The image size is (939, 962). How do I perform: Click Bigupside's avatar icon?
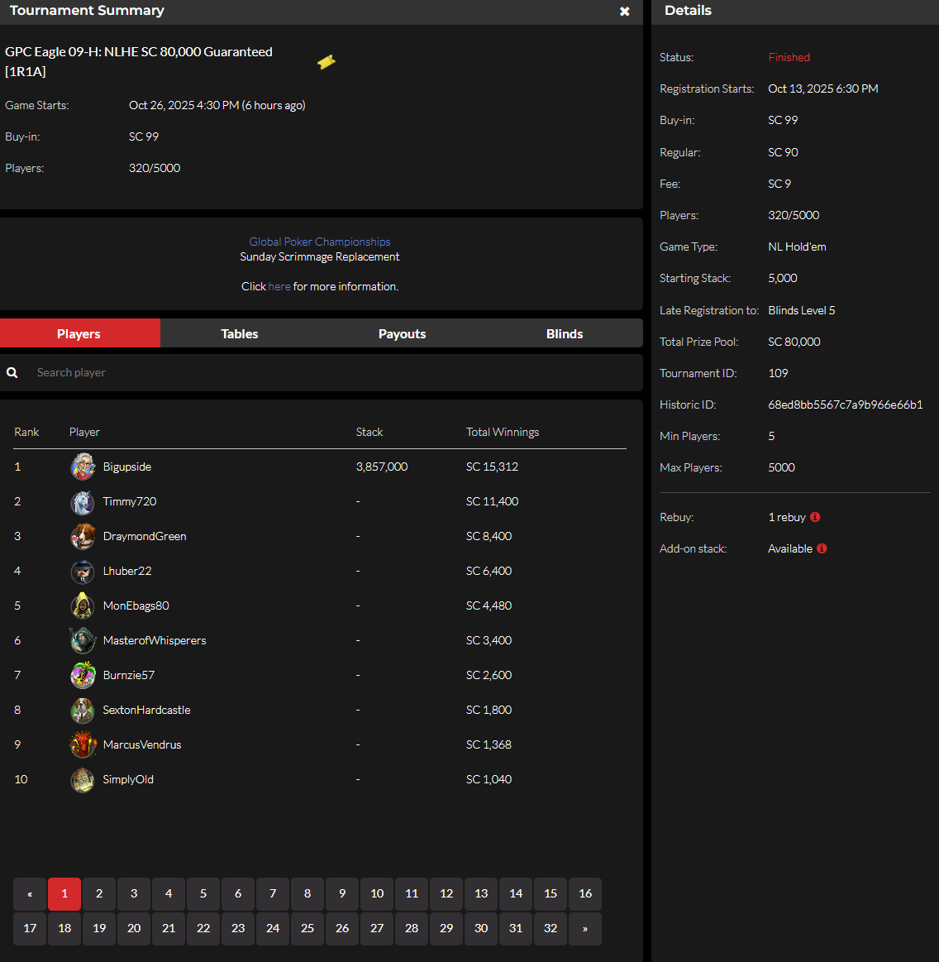(82, 466)
